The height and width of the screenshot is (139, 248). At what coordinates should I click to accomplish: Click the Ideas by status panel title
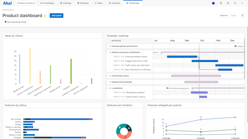point(14,36)
